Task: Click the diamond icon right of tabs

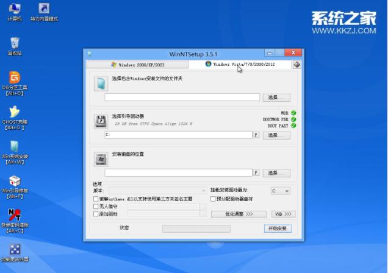Action: (x=297, y=65)
